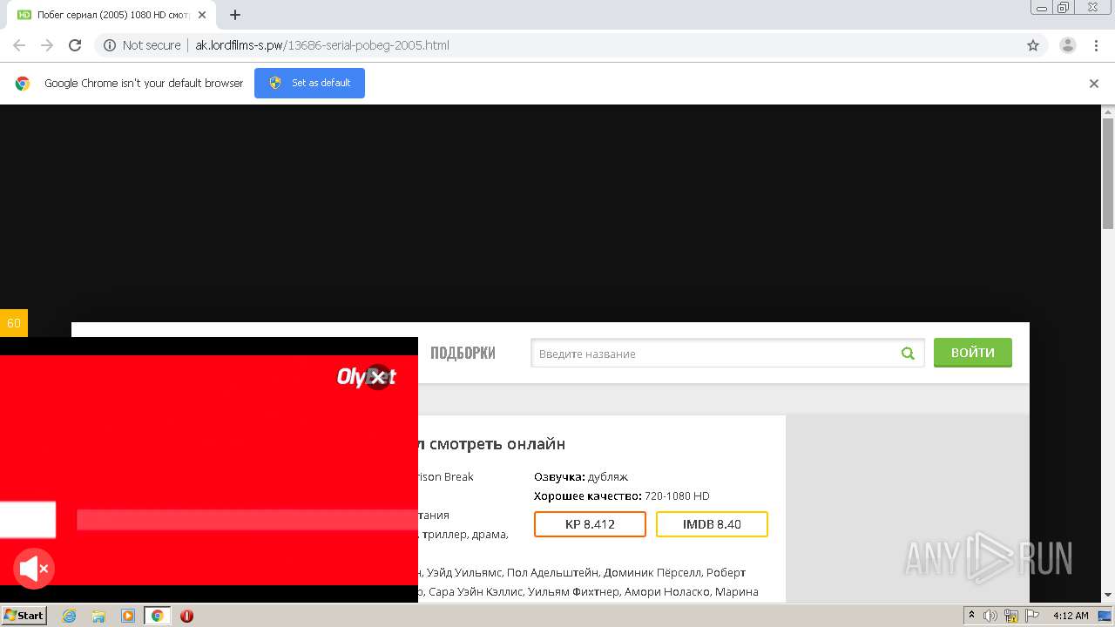Set Chrome as default browser
1115x627 pixels.
point(309,83)
